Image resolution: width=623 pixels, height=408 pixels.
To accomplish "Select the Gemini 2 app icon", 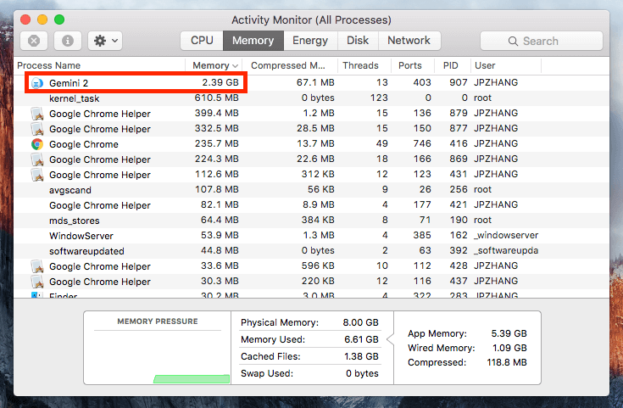I will [37, 83].
